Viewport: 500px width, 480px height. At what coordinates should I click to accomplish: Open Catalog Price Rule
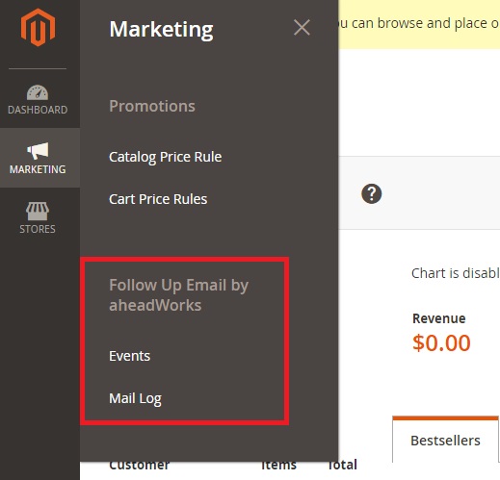pyautogui.click(x=166, y=157)
